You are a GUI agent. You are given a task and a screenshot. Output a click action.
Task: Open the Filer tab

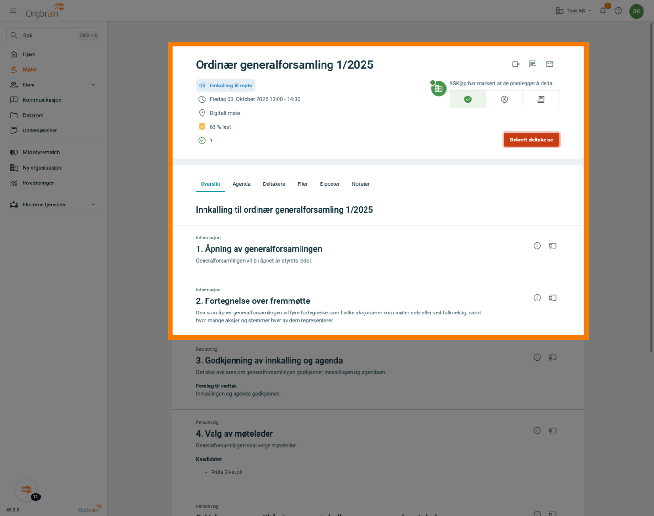point(302,184)
